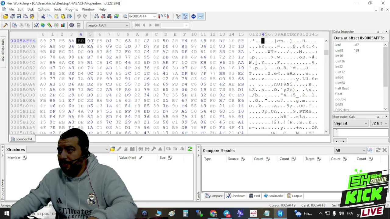Open structure library folder icon in Structures panel

tap(112, 149)
